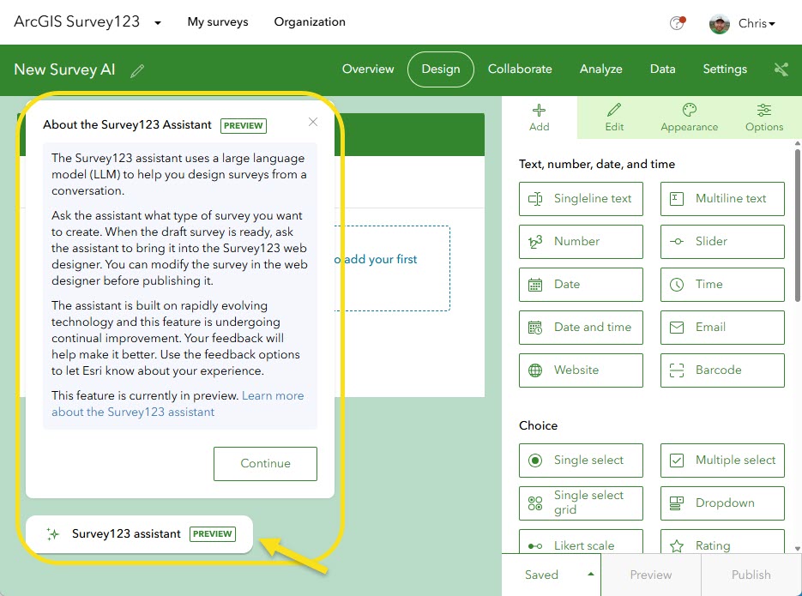Add a Dropdown question

[x=722, y=503]
